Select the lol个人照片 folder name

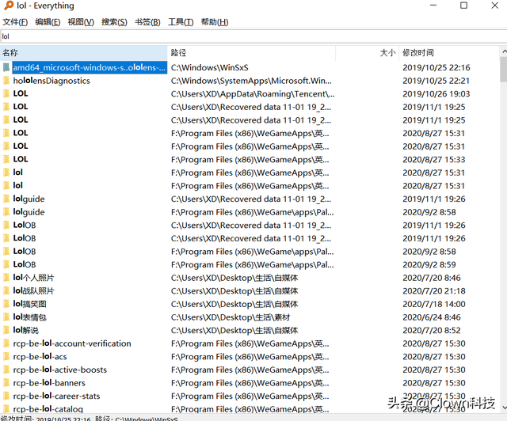pos(33,278)
